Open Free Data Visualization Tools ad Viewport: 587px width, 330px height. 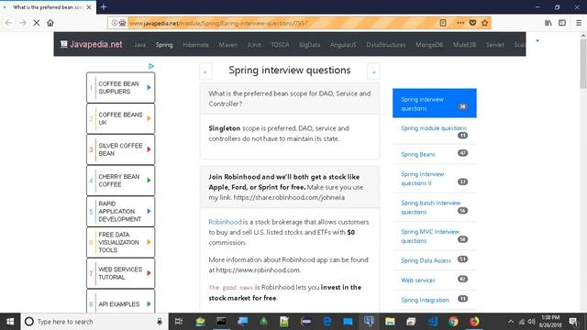pos(120,242)
